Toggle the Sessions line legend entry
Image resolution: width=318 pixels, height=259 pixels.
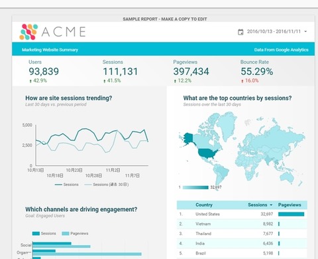66,185
